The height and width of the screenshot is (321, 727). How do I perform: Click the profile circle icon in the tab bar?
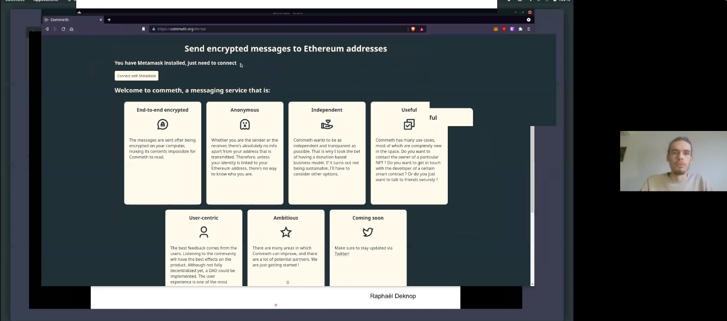tap(528, 20)
